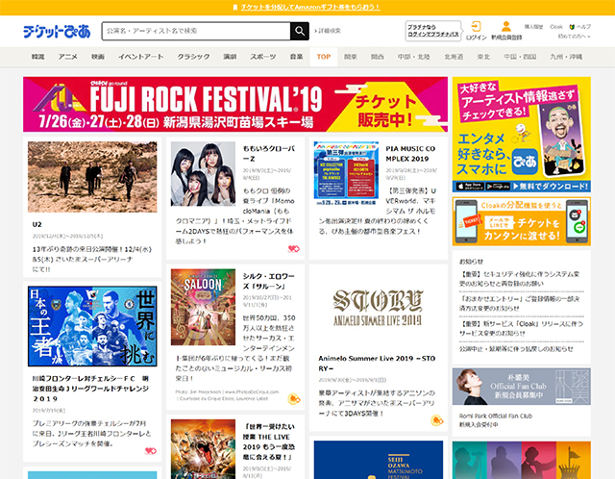Open Romi Park Official Fan Club text link

(496, 420)
